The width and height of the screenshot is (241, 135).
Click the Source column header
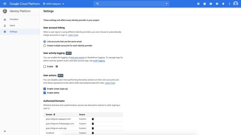82,114
